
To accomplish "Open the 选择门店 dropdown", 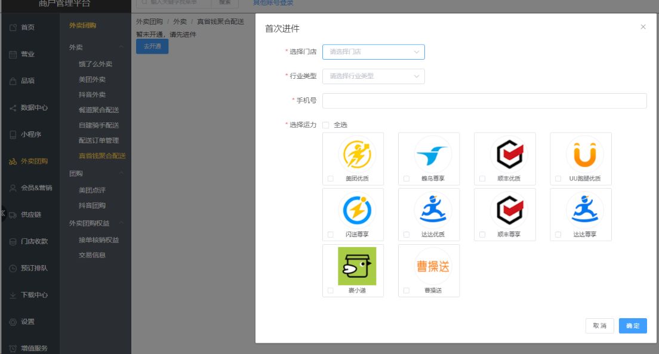I will click(374, 52).
